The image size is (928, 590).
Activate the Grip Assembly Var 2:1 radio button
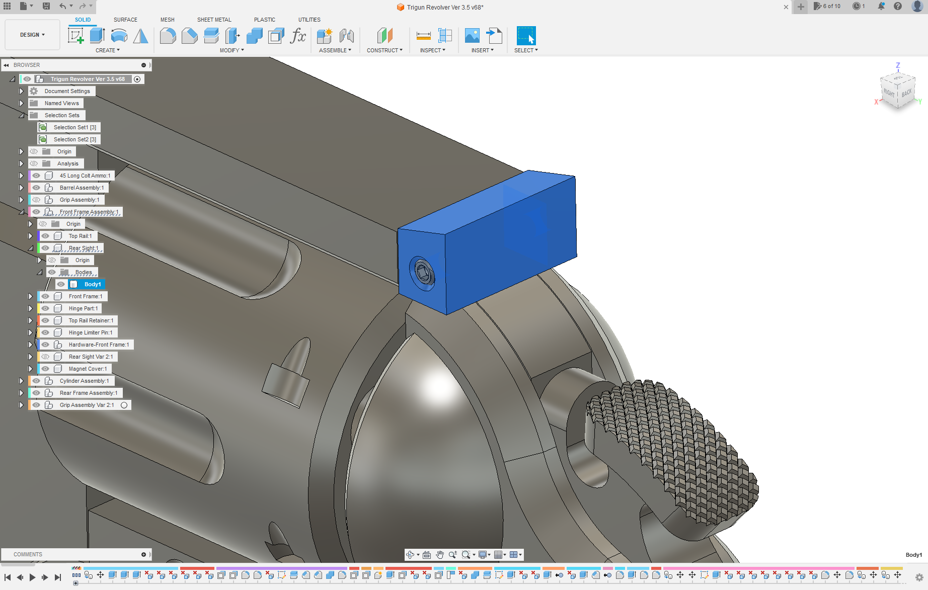click(x=124, y=405)
